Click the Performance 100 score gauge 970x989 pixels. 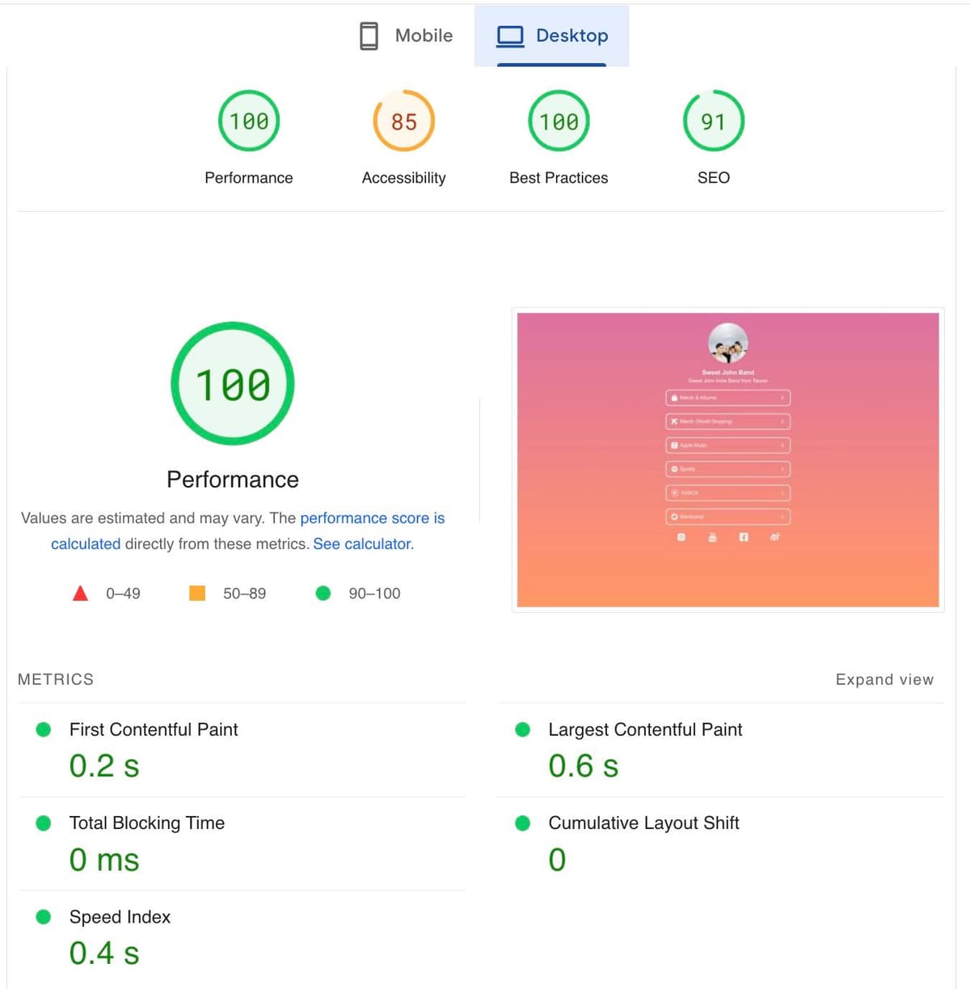(248, 120)
